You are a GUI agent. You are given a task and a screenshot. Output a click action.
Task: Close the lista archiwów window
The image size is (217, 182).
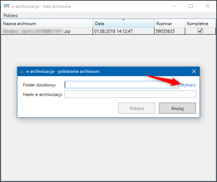click(207, 6)
